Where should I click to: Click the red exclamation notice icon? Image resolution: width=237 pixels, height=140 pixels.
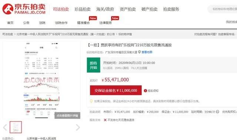click(146, 91)
